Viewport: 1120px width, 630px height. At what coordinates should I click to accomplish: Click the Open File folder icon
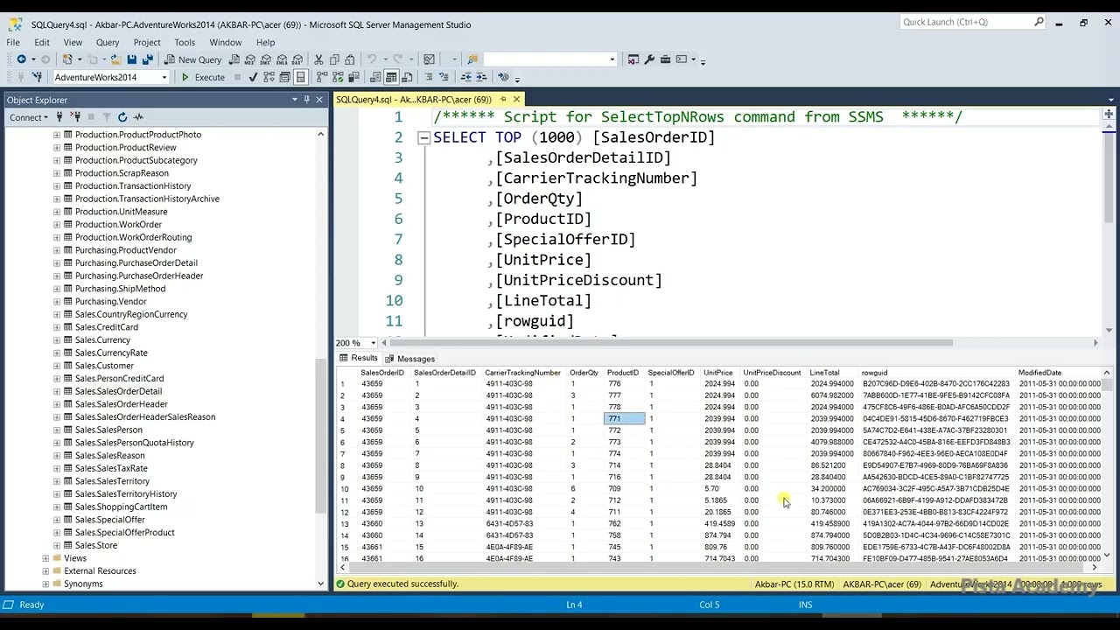click(x=115, y=59)
